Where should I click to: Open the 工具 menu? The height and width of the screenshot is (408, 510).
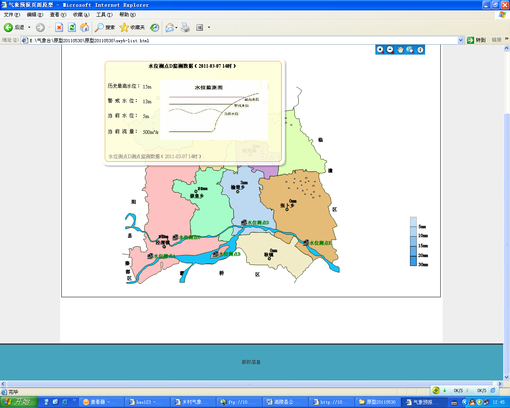(x=104, y=15)
